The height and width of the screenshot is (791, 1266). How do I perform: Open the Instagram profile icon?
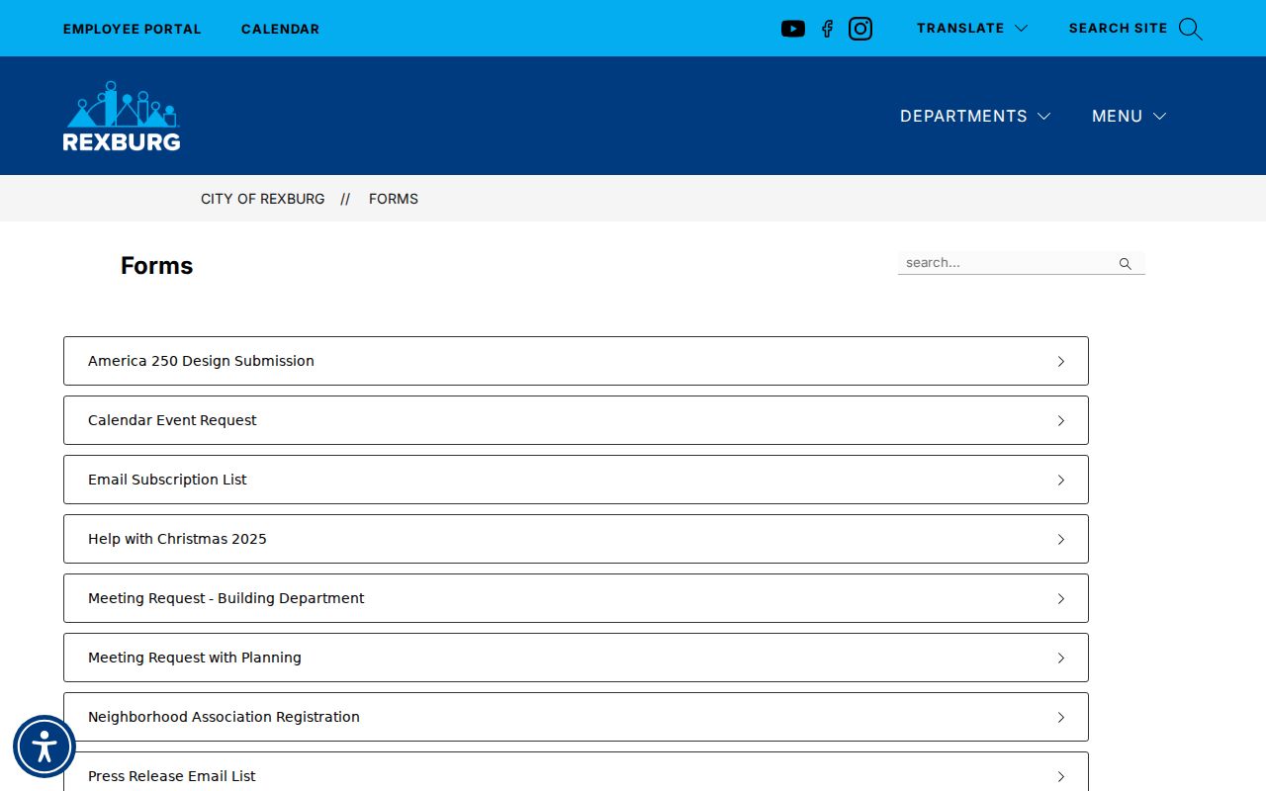860,29
